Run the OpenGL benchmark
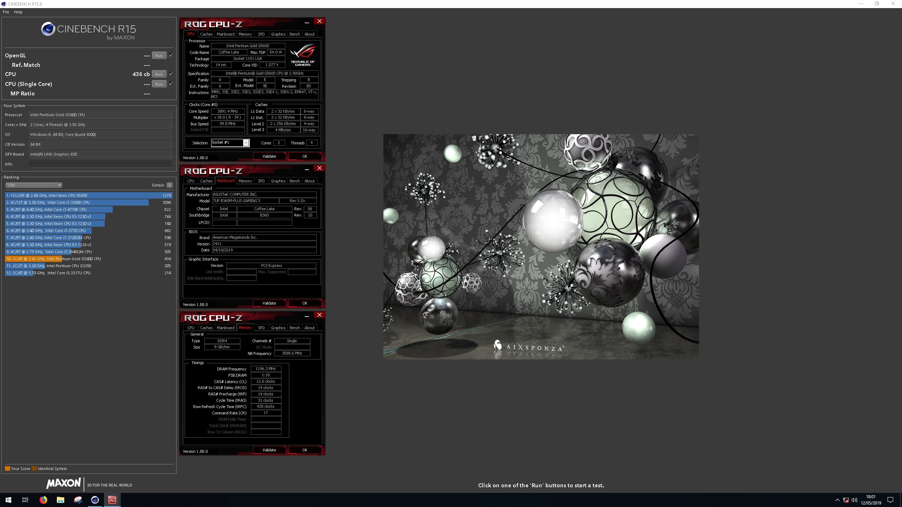This screenshot has height=507, width=902. tap(159, 56)
